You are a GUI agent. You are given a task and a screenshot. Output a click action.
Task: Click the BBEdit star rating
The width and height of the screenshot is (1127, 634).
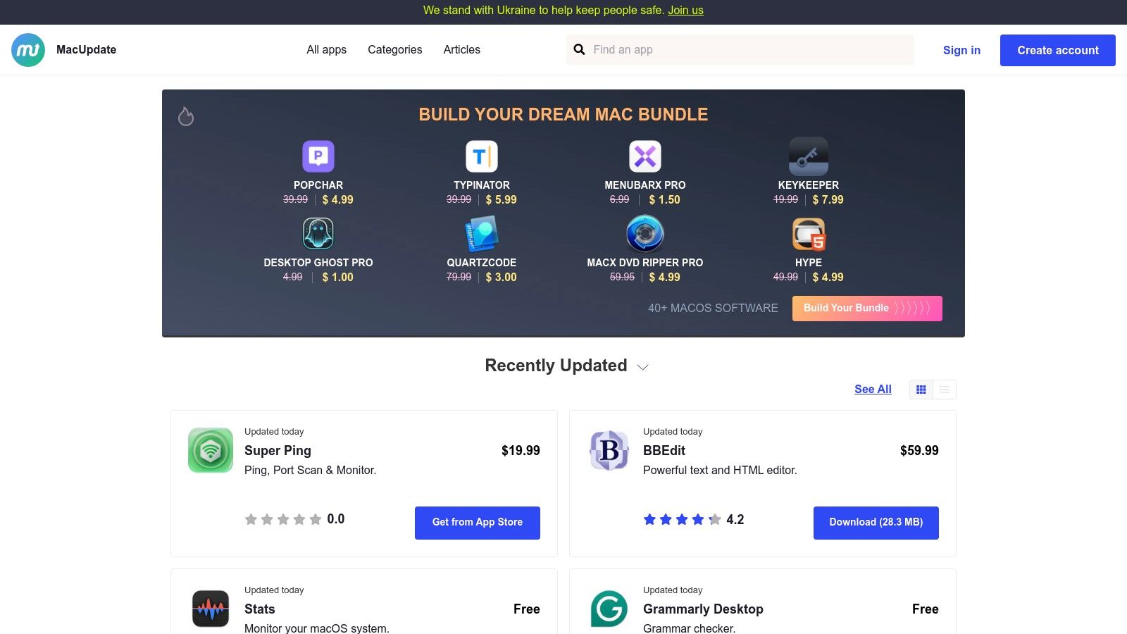682,520
